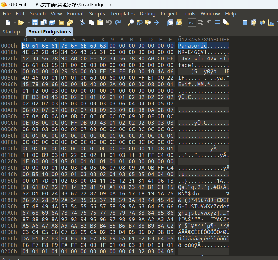Click the file properties question icon

click(254, 22)
